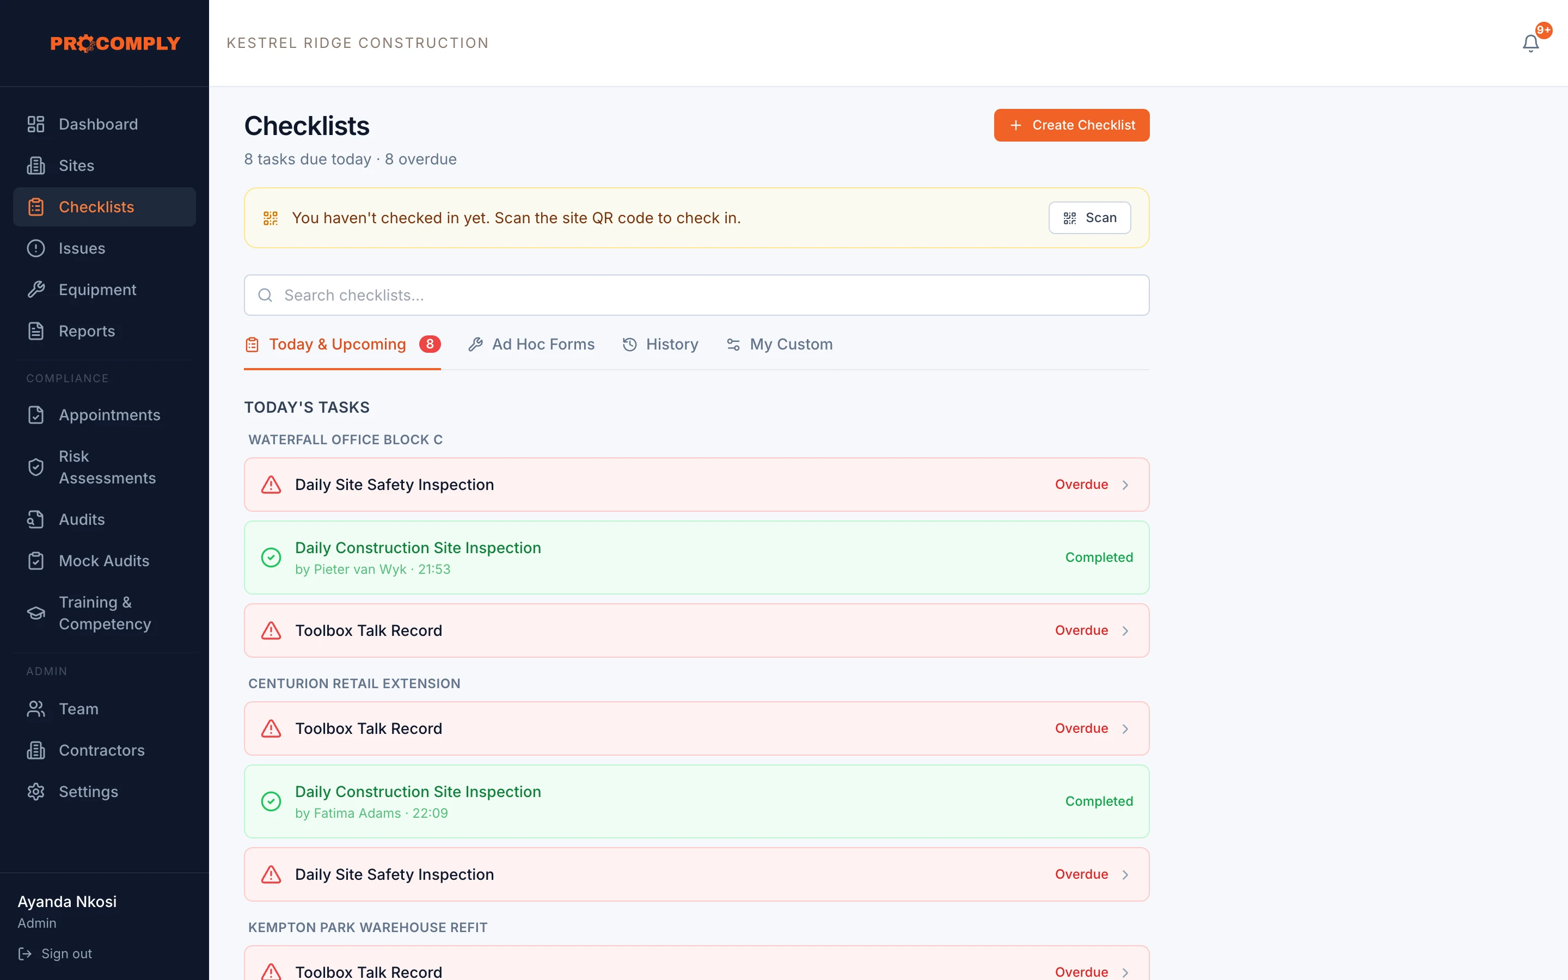
Task: Expand Kempton Park Toolbox Talk Record chevron
Action: click(1125, 972)
